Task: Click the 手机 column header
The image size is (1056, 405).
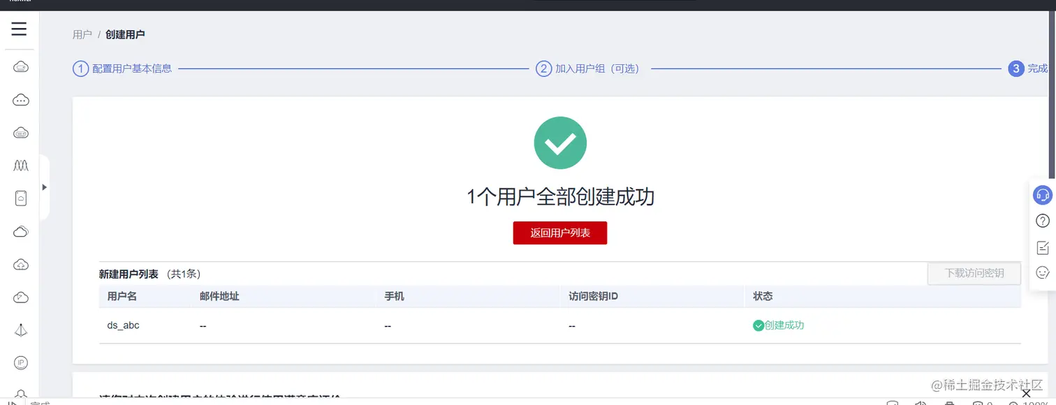Action: tap(394, 296)
